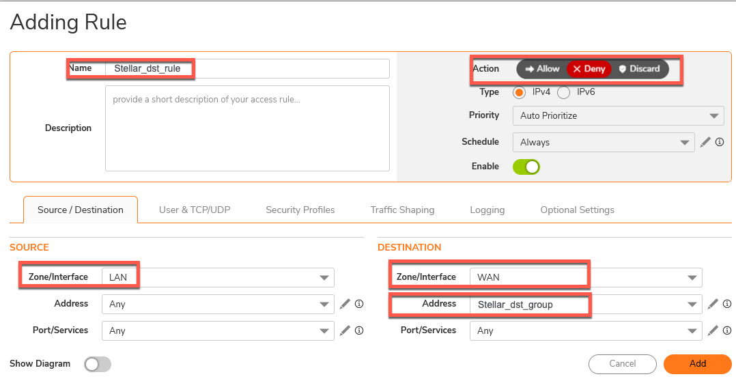Screen dimensions: 736x381
Task: Open the Priority dropdown
Action: (x=618, y=116)
